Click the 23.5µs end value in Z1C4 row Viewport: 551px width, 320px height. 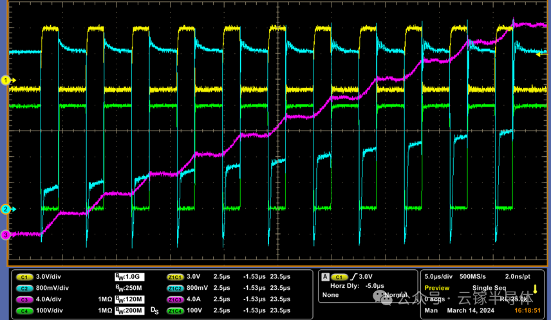coord(280,310)
